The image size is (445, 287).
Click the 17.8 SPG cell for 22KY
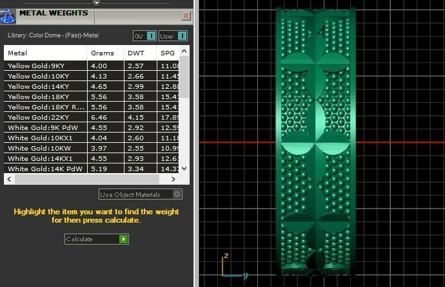click(x=168, y=118)
